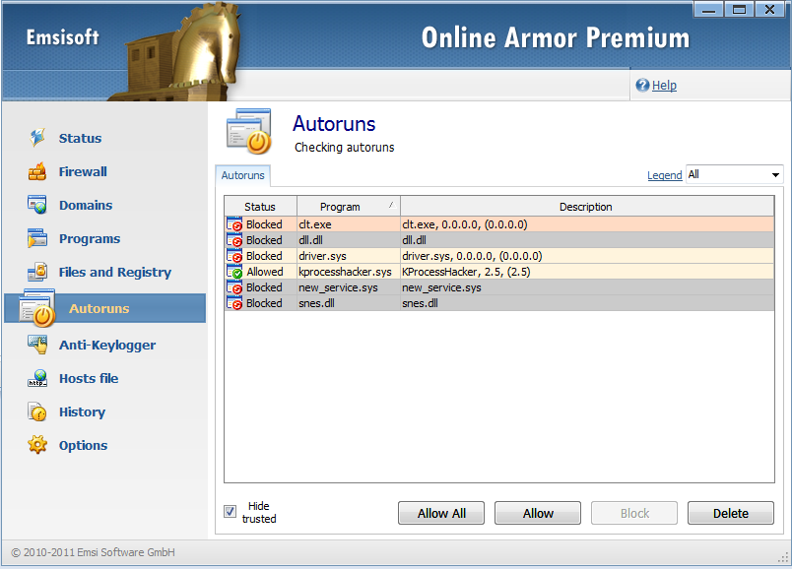The image size is (792, 569).
Task: Open the Hosts file section
Action: 89,378
